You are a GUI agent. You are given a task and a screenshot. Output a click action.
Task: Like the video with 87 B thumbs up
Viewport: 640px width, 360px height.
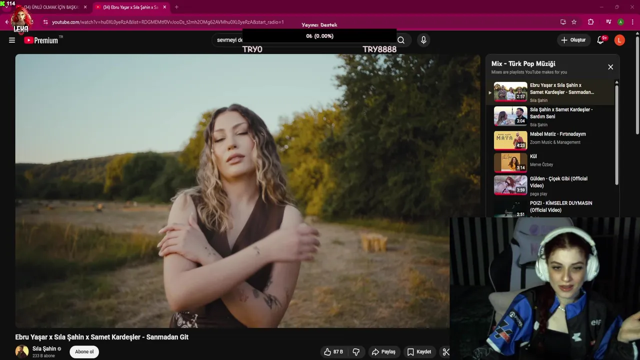pyautogui.click(x=333, y=352)
